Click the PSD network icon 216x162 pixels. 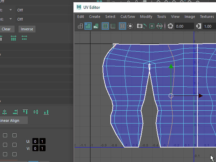[x=160, y=26]
